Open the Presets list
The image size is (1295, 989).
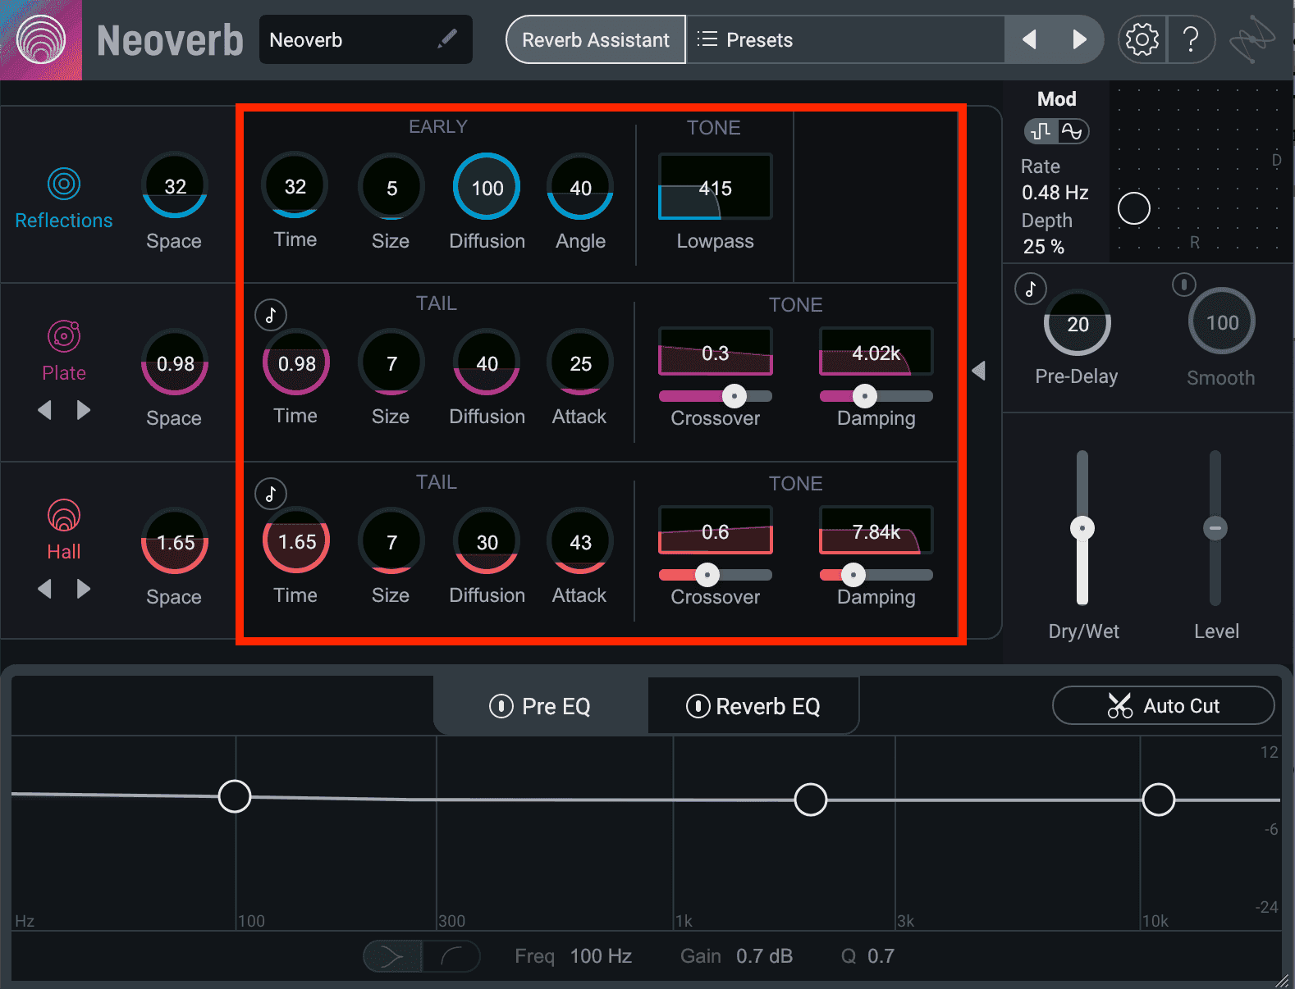[844, 39]
